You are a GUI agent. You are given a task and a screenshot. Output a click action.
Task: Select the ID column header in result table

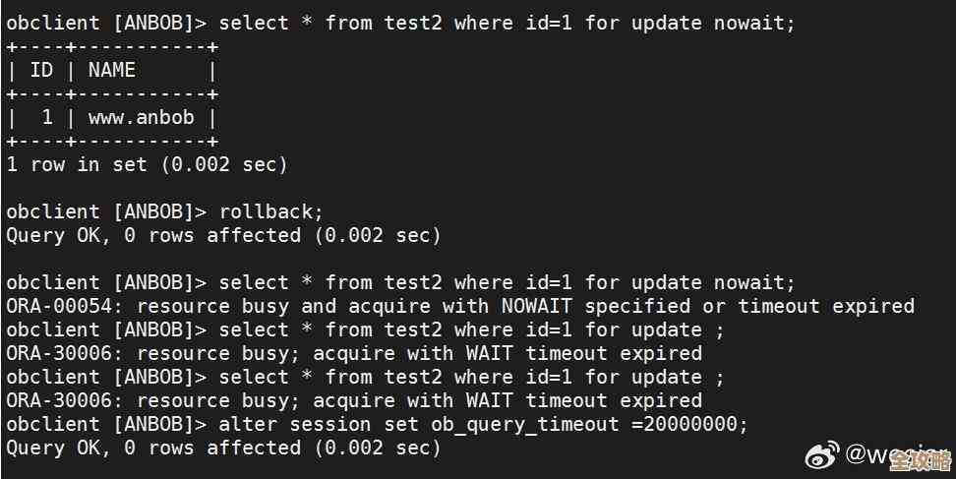pyautogui.click(x=41, y=70)
